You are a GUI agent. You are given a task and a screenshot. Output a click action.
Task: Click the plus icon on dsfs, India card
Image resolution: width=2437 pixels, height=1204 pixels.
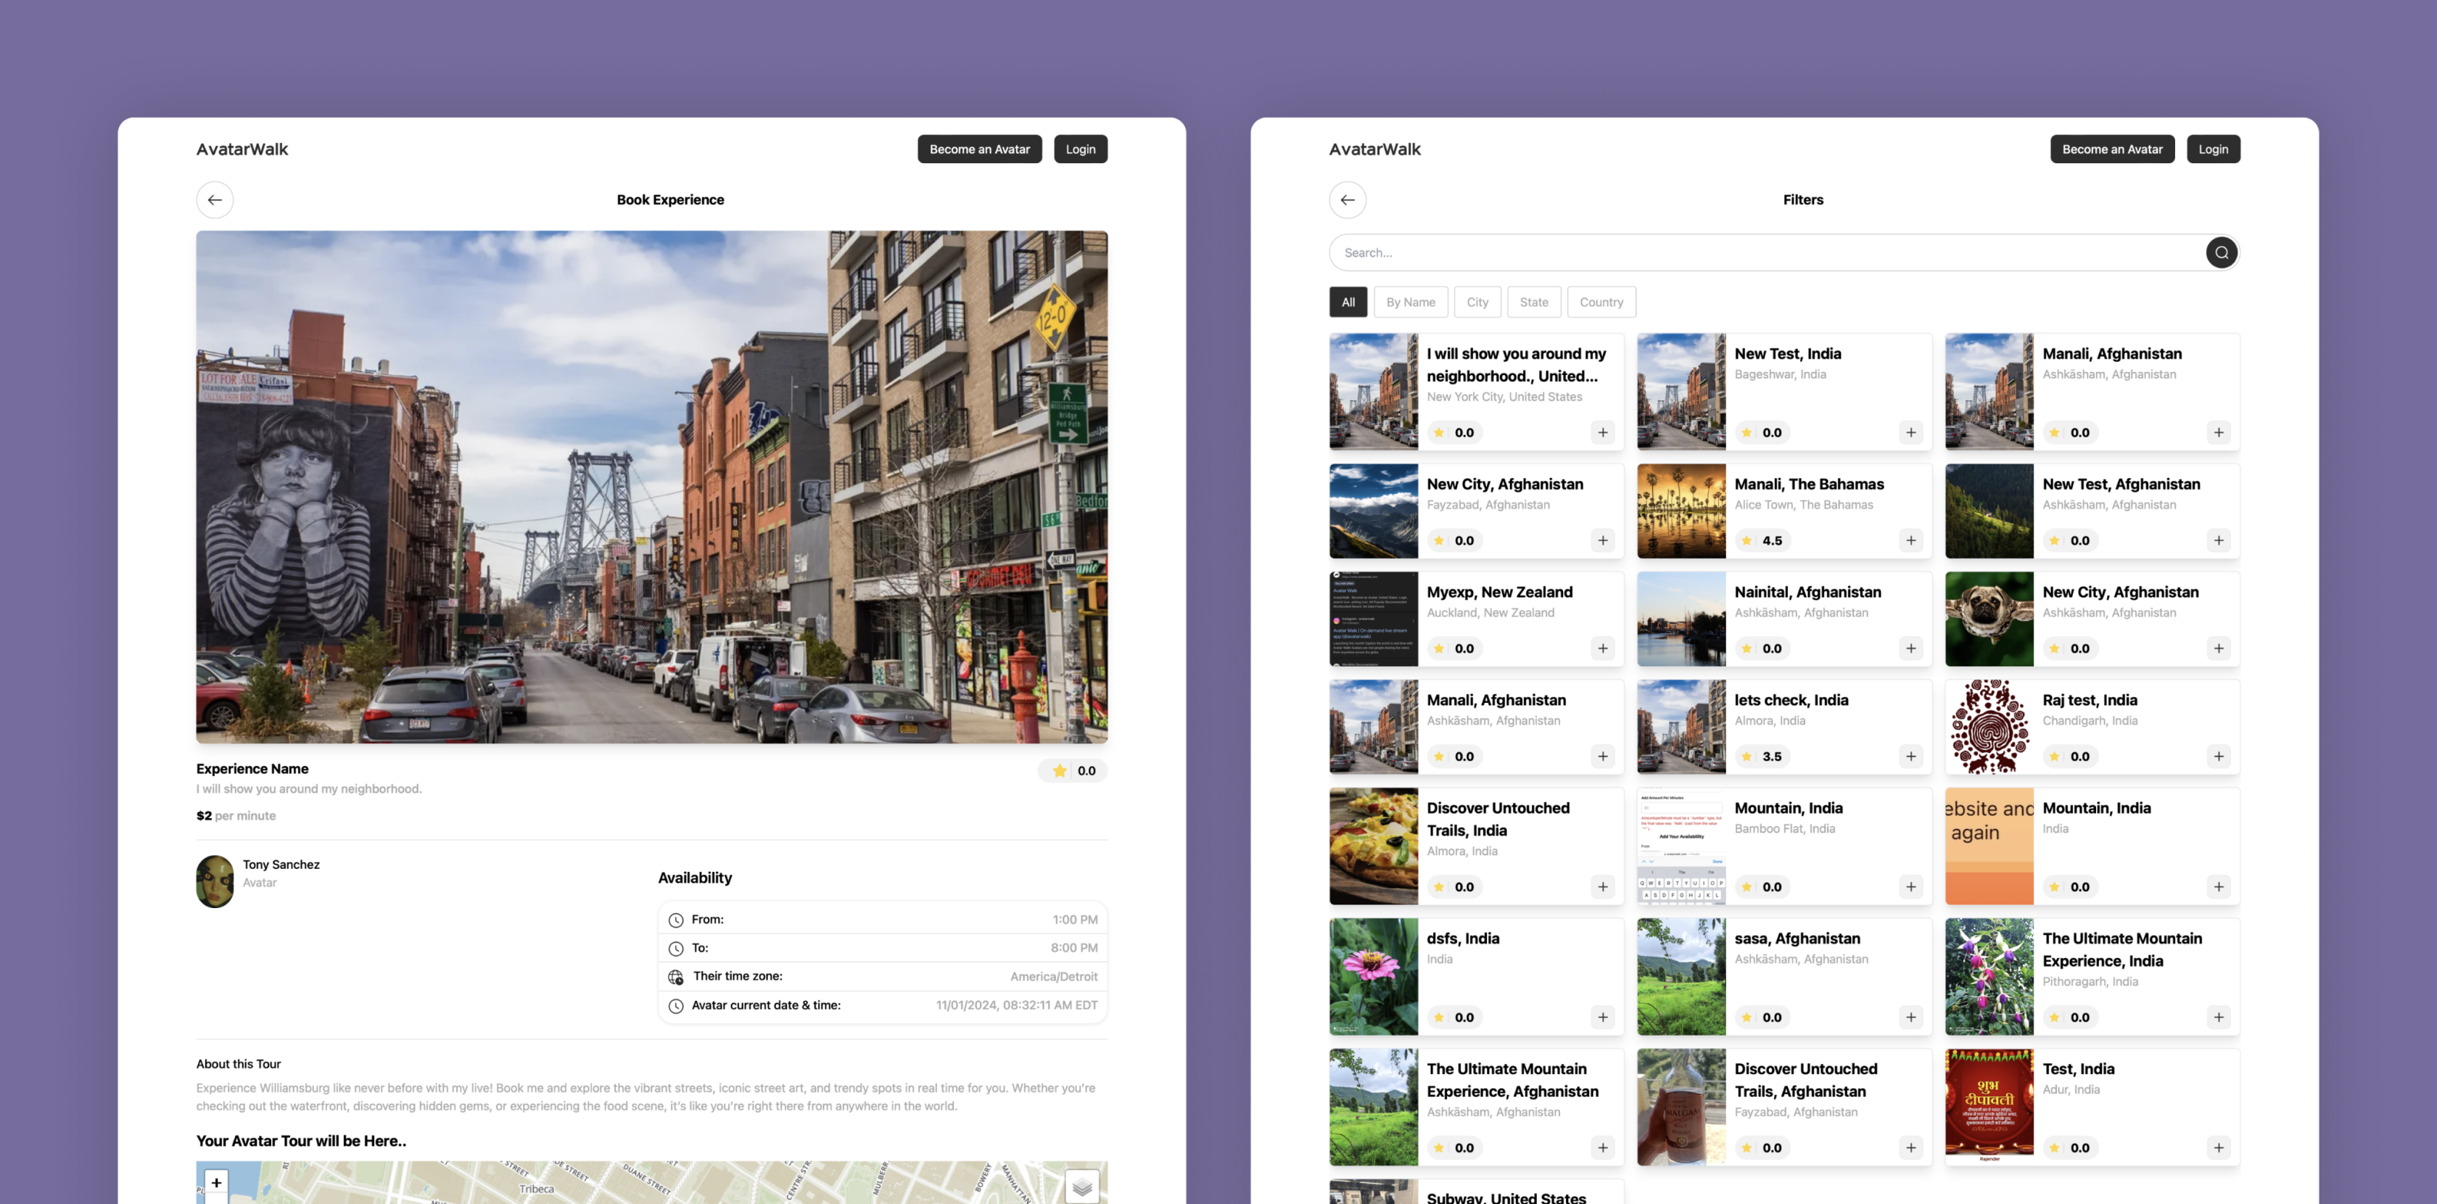pyautogui.click(x=1601, y=1017)
